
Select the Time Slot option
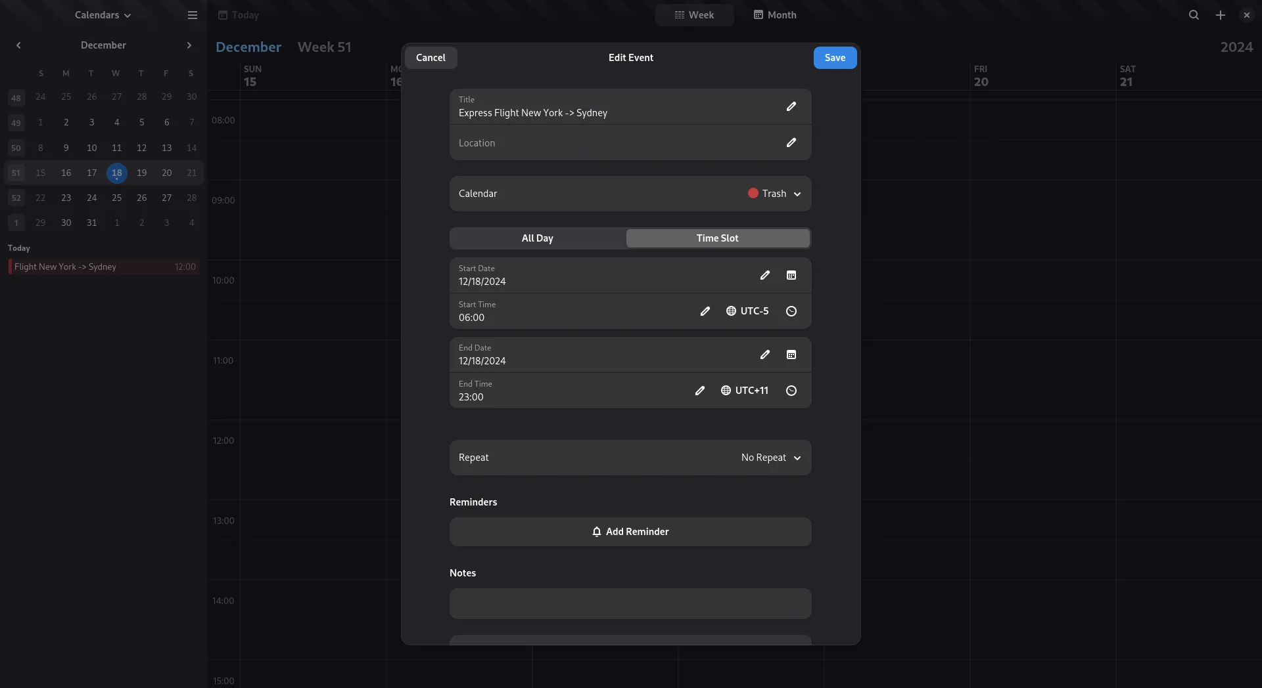[717, 238]
